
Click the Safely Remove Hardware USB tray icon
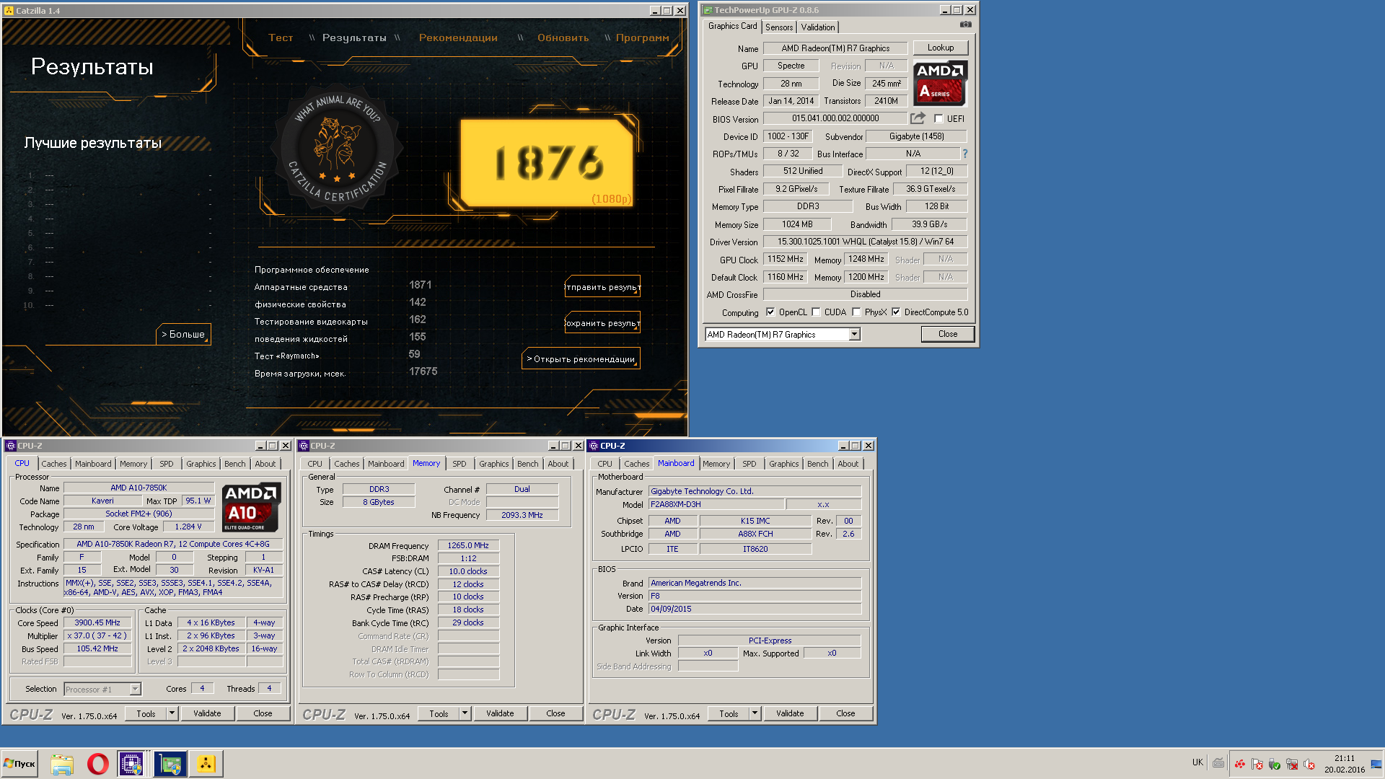click(1274, 764)
